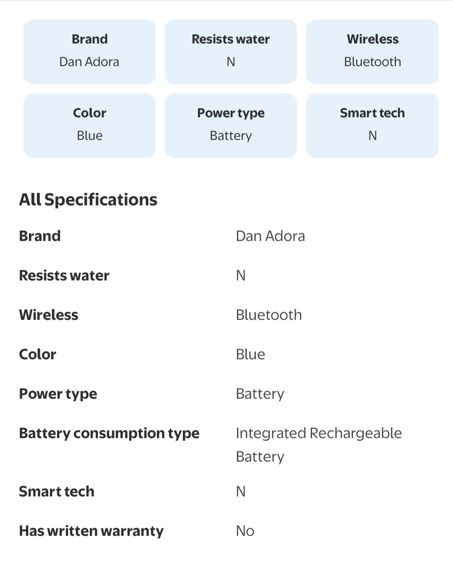Select the Brand label in specifications list
The width and height of the screenshot is (453, 564).
[40, 236]
